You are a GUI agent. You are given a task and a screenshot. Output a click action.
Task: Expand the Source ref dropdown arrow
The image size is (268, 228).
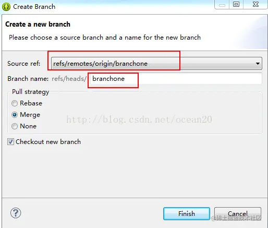pos(258,64)
